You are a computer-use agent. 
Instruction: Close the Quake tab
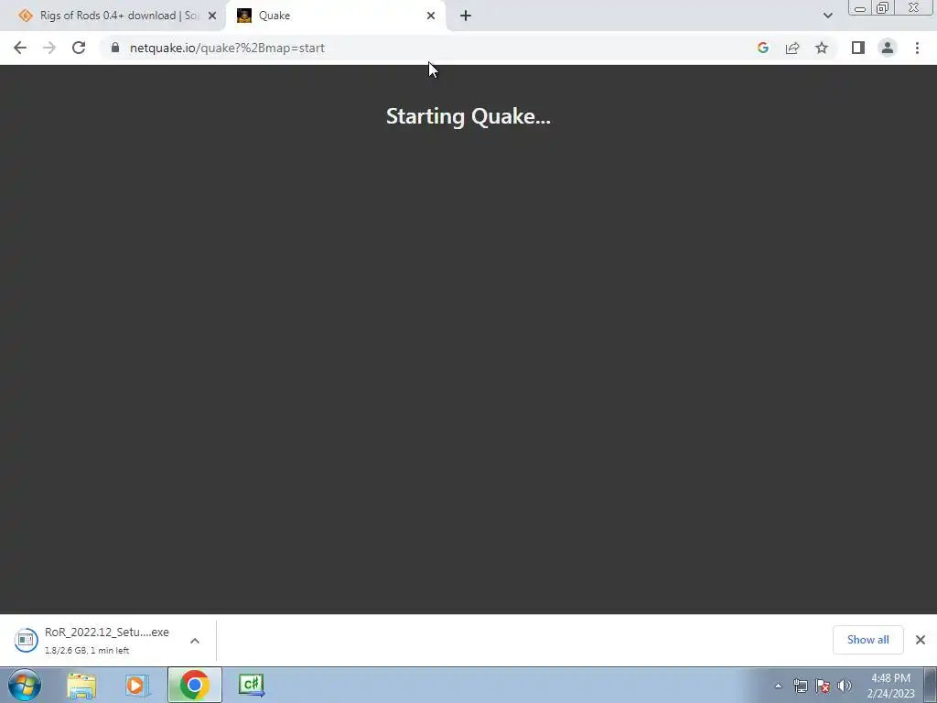pos(431,16)
